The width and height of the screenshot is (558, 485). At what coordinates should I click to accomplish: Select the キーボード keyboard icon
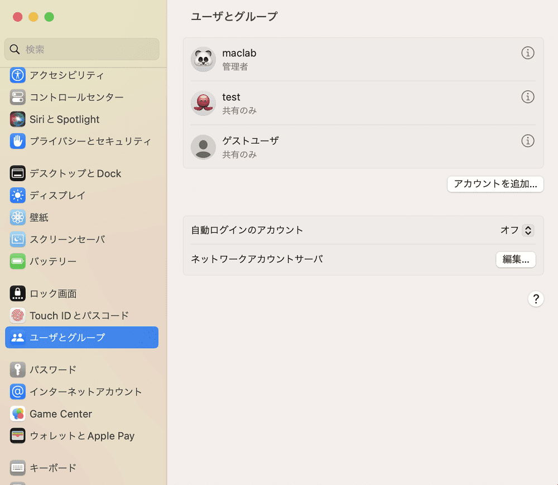17,468
